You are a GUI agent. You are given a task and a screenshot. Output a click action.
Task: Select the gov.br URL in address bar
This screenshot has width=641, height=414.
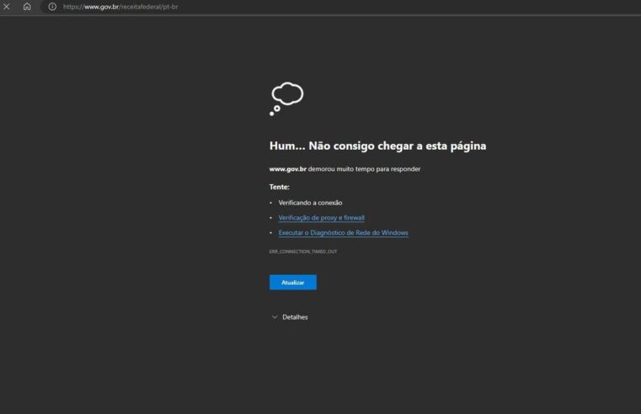120,7
